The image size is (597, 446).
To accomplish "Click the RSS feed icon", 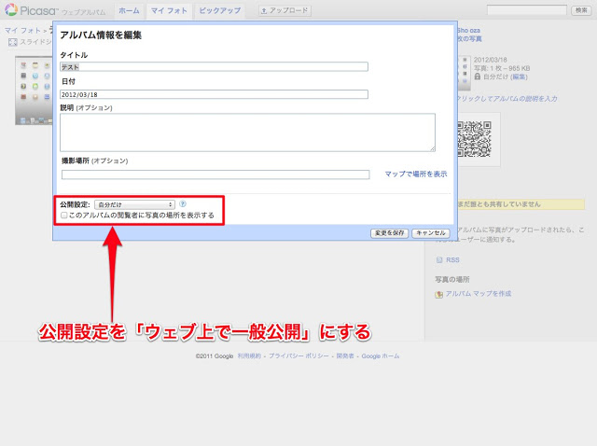I will click(439, 260).
